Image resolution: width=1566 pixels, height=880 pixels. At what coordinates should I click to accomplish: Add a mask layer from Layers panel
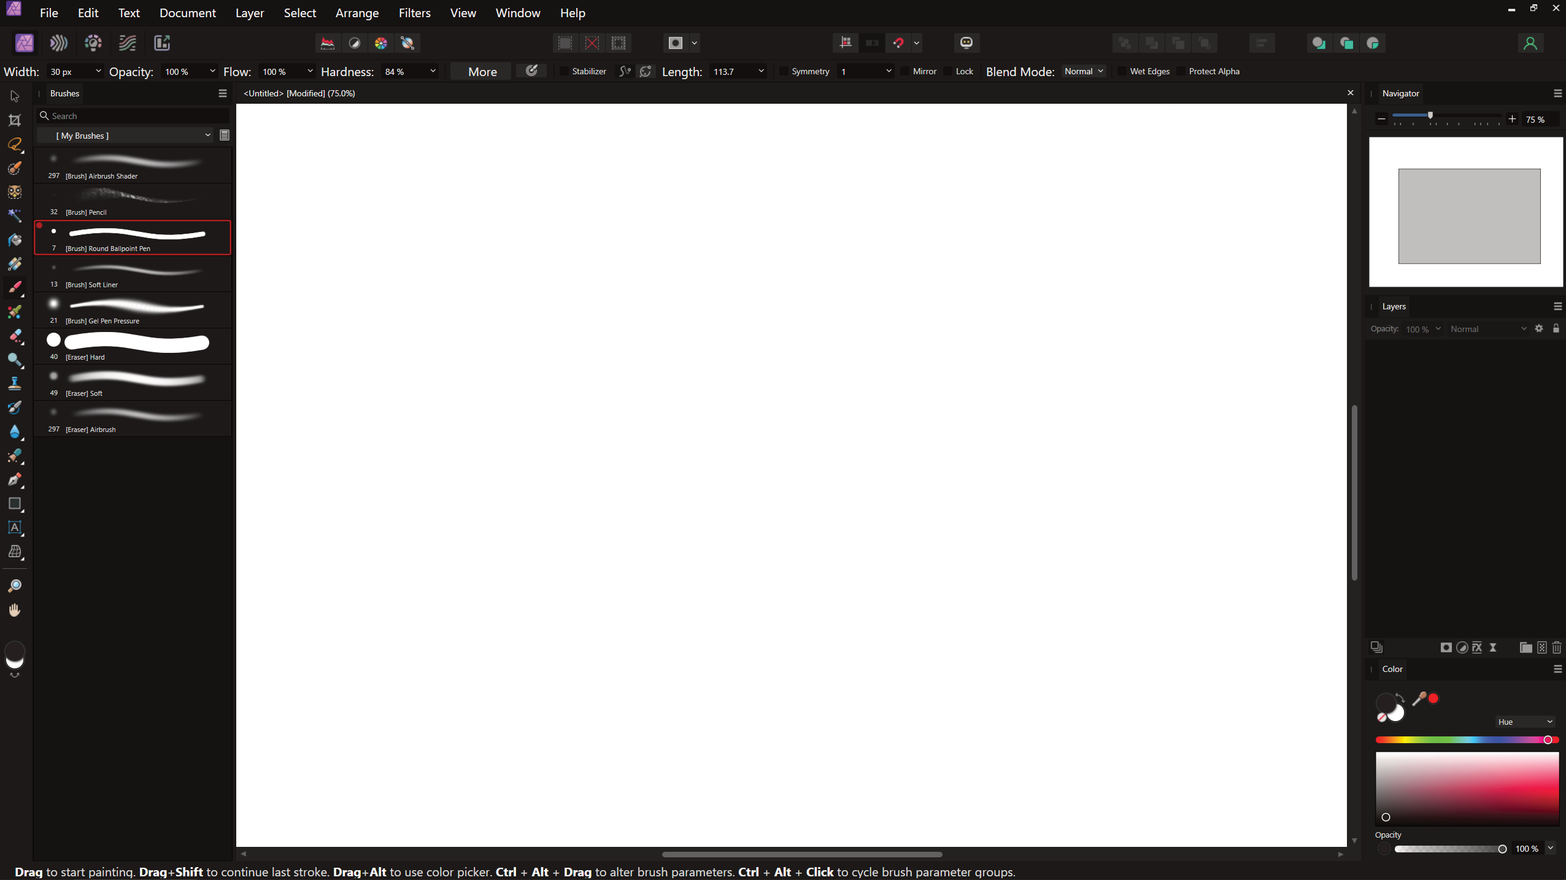pyautogui.click(x=1446, y=647)
